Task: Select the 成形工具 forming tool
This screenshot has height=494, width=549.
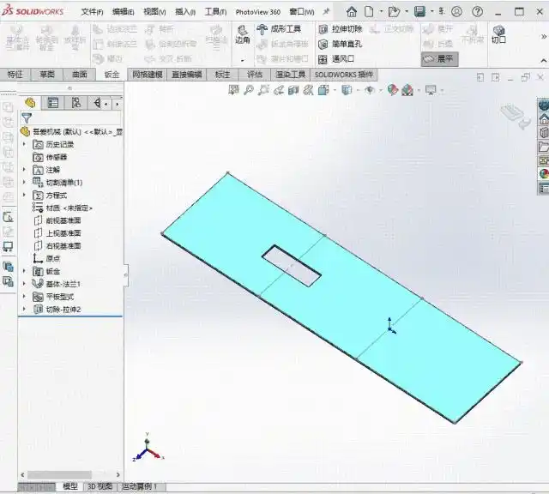Action: tap(279, 29)
